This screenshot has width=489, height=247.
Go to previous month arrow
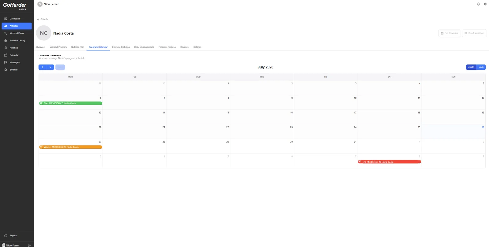click(42, 67)
